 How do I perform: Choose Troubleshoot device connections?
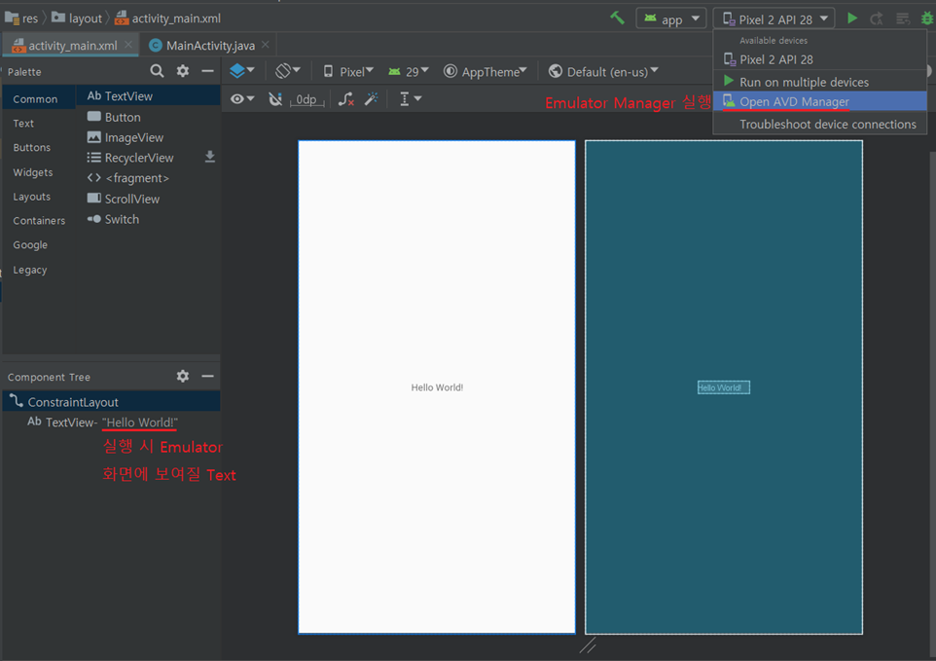(820, 125)
